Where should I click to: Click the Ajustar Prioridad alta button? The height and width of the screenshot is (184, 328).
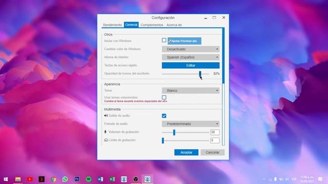coord(184,41)
